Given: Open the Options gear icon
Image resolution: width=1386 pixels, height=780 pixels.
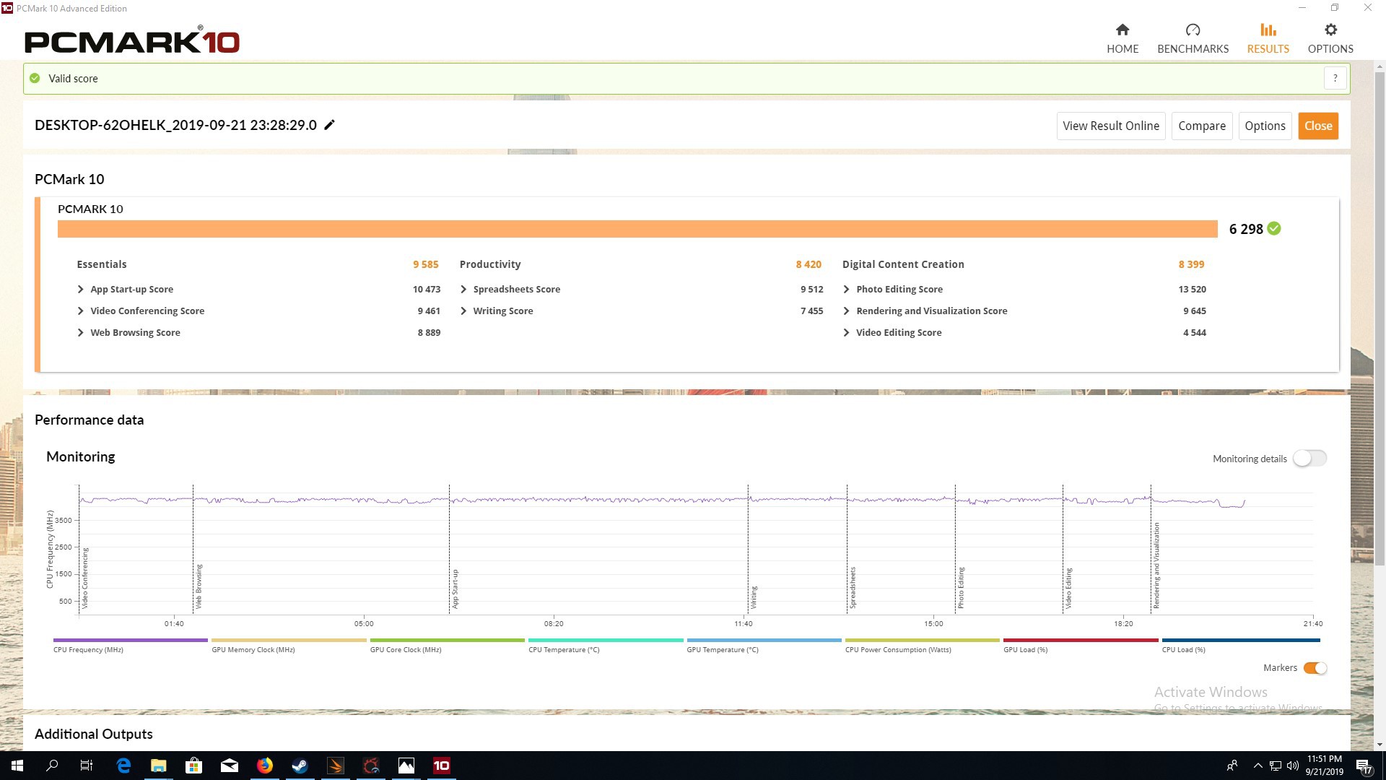Looking at the screenshot, I should point(1330,30).
